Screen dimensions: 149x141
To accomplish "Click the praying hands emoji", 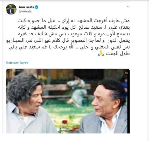I will [x=101, y=53].
